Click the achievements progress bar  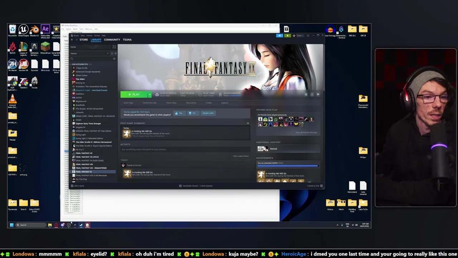click(288, 166)
